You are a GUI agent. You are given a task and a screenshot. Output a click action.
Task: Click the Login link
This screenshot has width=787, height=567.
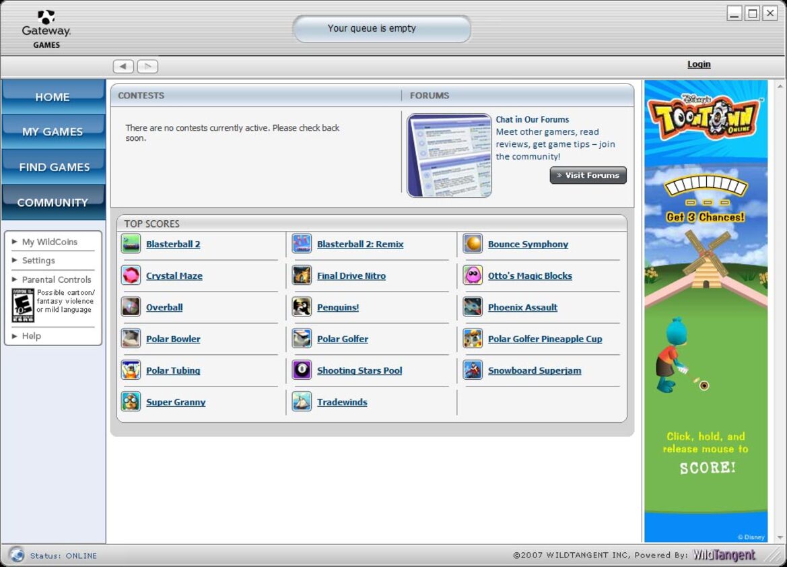[699, 64]
